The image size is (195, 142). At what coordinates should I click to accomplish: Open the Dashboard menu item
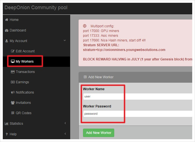[36, 30]
